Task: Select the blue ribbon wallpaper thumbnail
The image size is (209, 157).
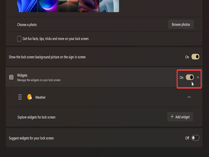Action: click(27, 6)
